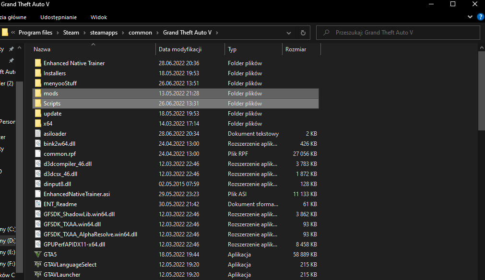The height and width of the screenshot is (280, 485).
Task: Click the ENT_Readme document icon
Action: tap(38, 204)
